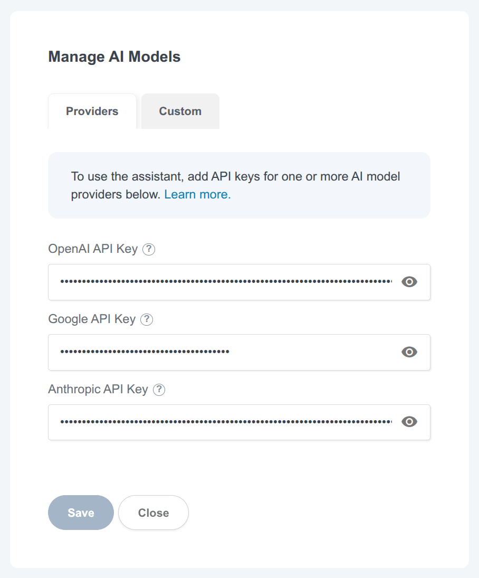Select the Anthropic API Key field
The width and height of the screenshot is (479, 578).
tap(211, 422)
